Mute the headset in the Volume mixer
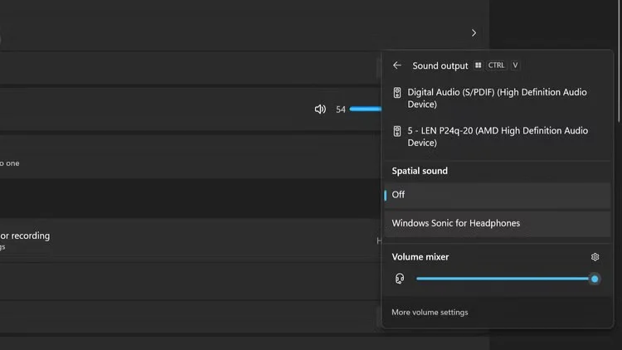Image resolution: width=622 pixels, height=350 pixels. click(x=400, y=279)
